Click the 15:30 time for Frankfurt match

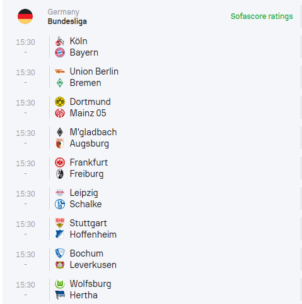tap(25, 164)
